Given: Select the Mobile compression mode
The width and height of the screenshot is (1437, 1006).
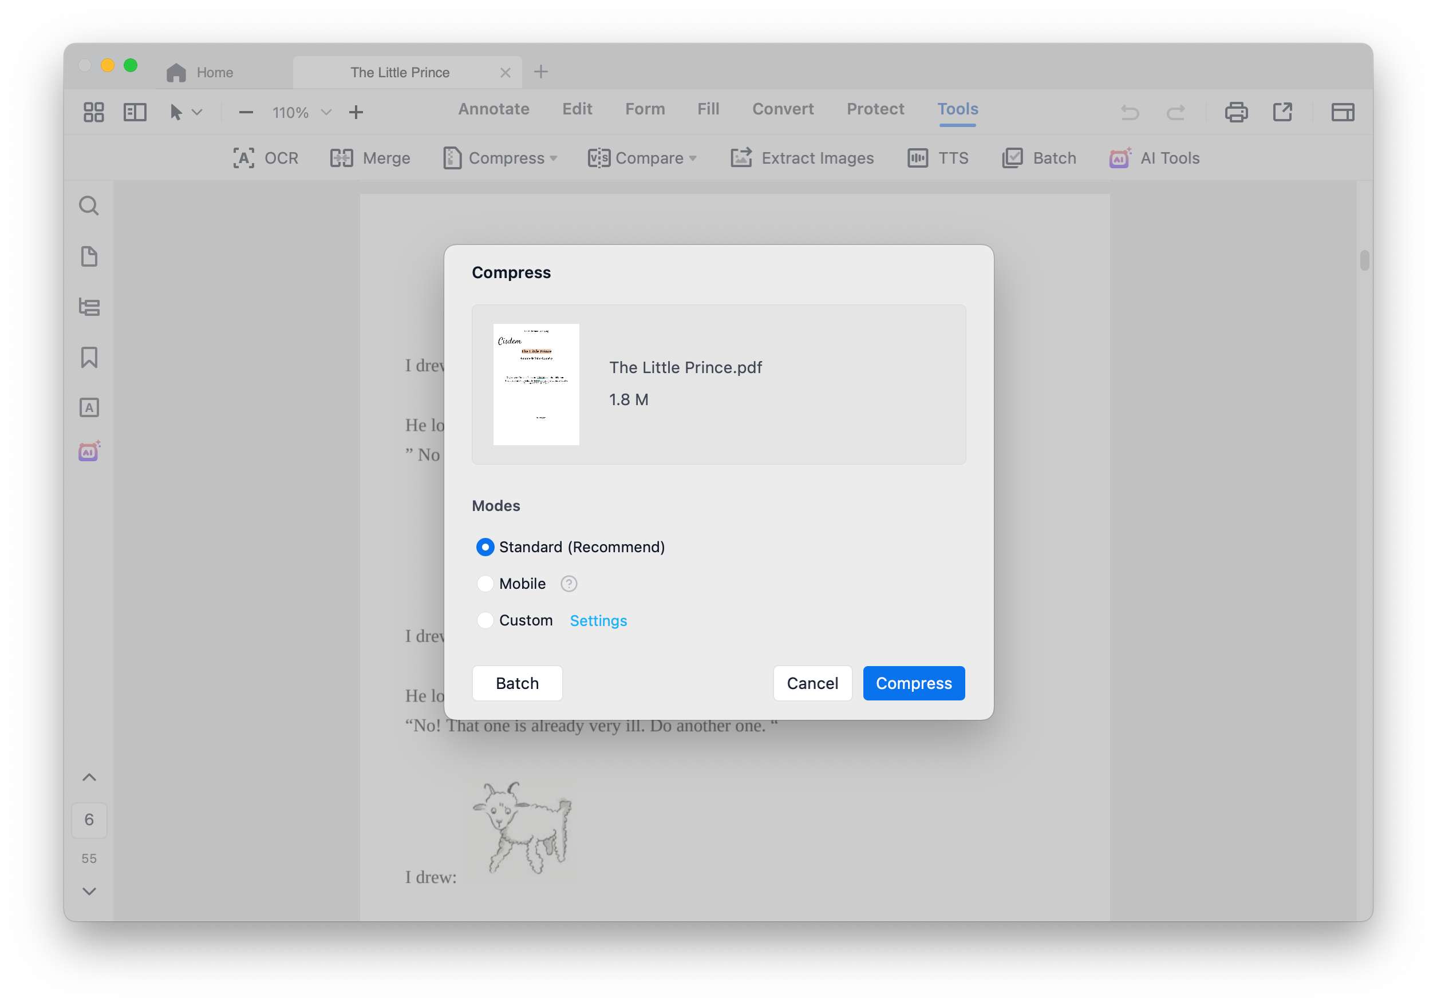Looking at the screenshot, I should click(485, 584).
